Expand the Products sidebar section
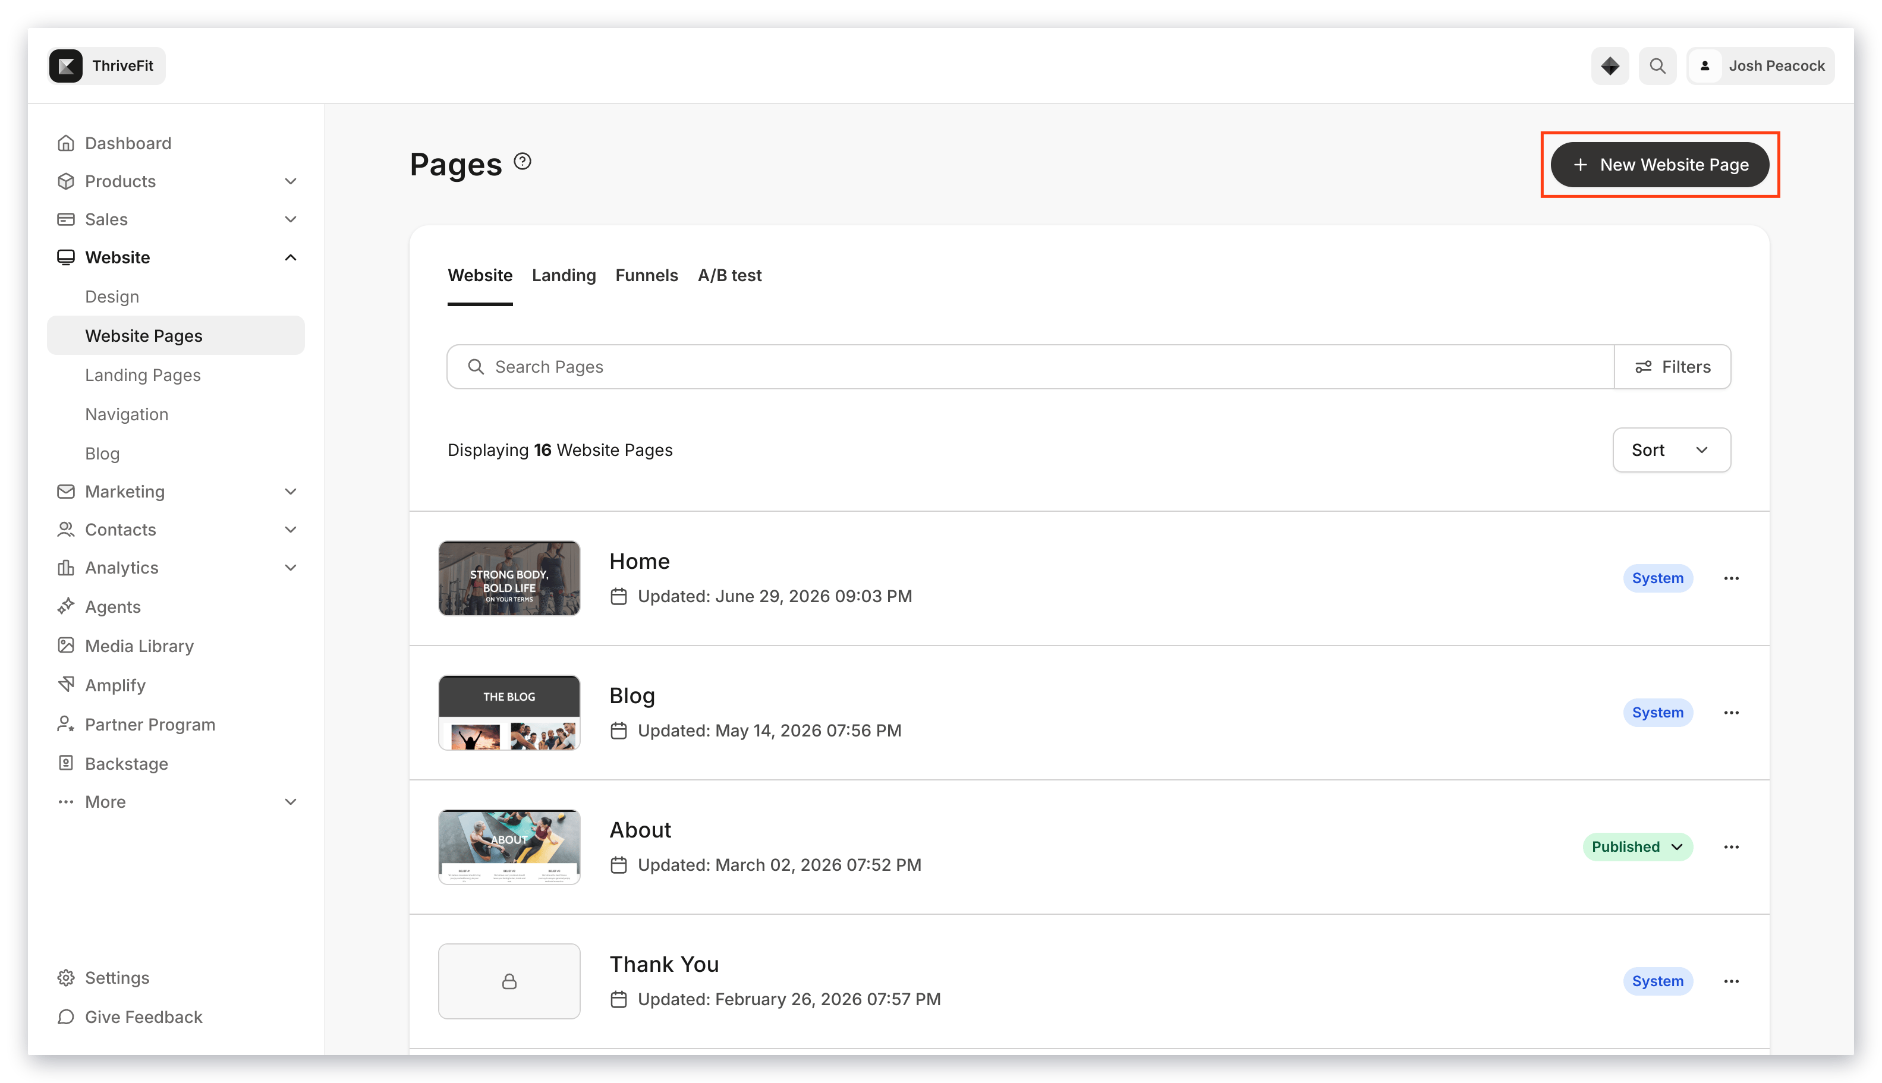Screen dimensions: 1882x1083 click(x=290, y=181)
